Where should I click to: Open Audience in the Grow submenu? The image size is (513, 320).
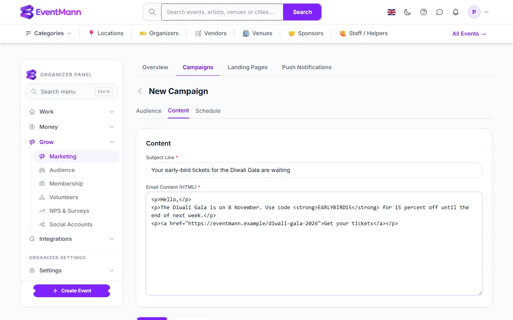tap(77, 170)
